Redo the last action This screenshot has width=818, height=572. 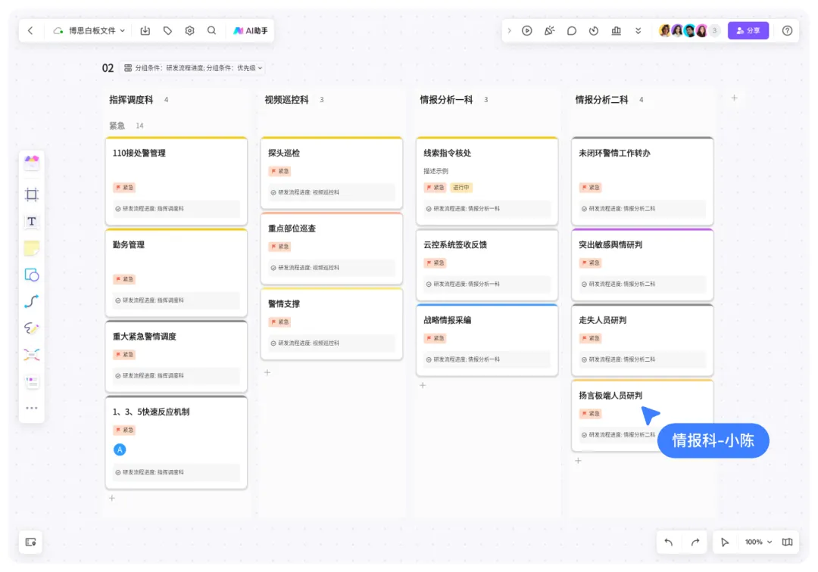(695, 542)
